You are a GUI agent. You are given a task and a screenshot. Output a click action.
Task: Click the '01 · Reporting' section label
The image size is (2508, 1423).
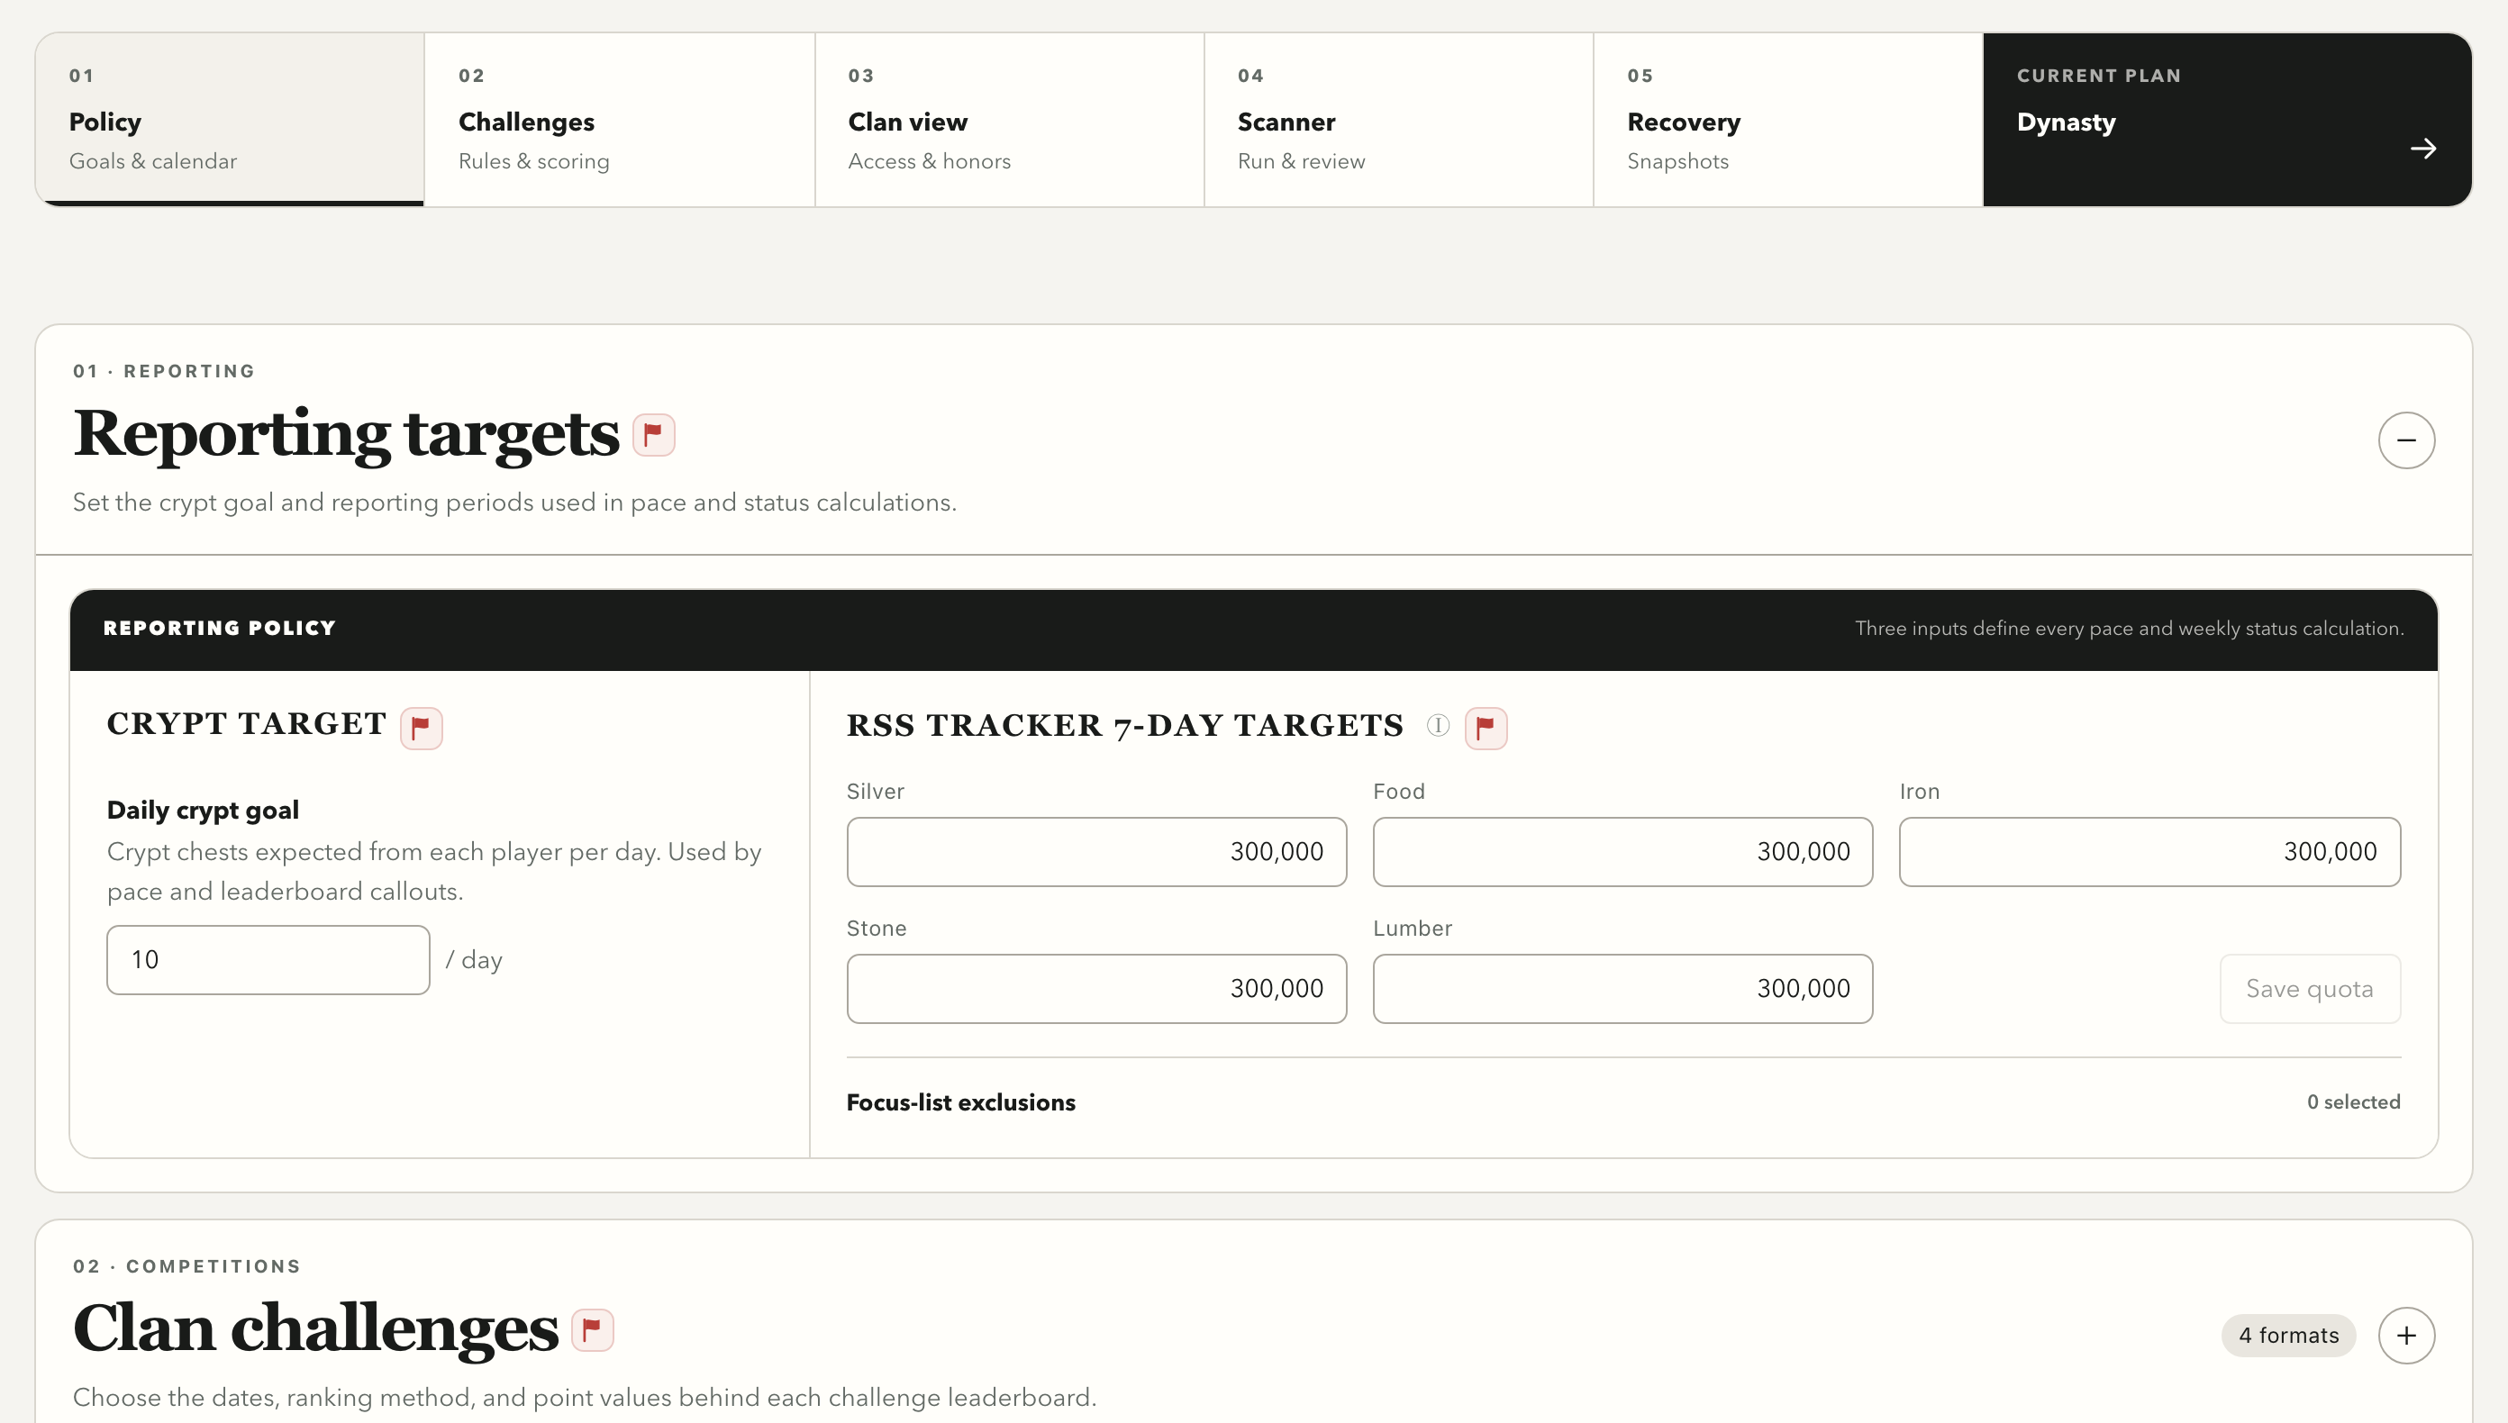164,371
